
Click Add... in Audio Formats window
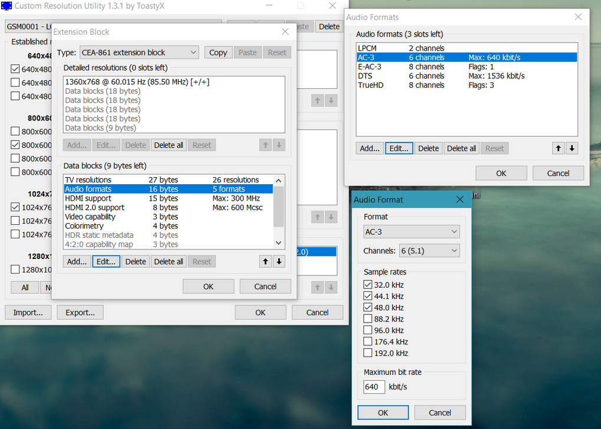tap(370, 148)
